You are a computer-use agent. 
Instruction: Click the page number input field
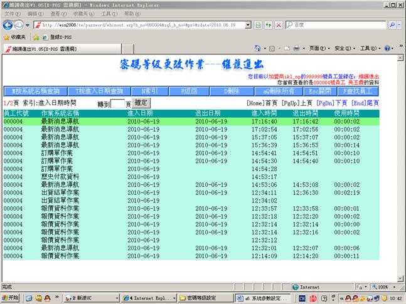[118, 103]
